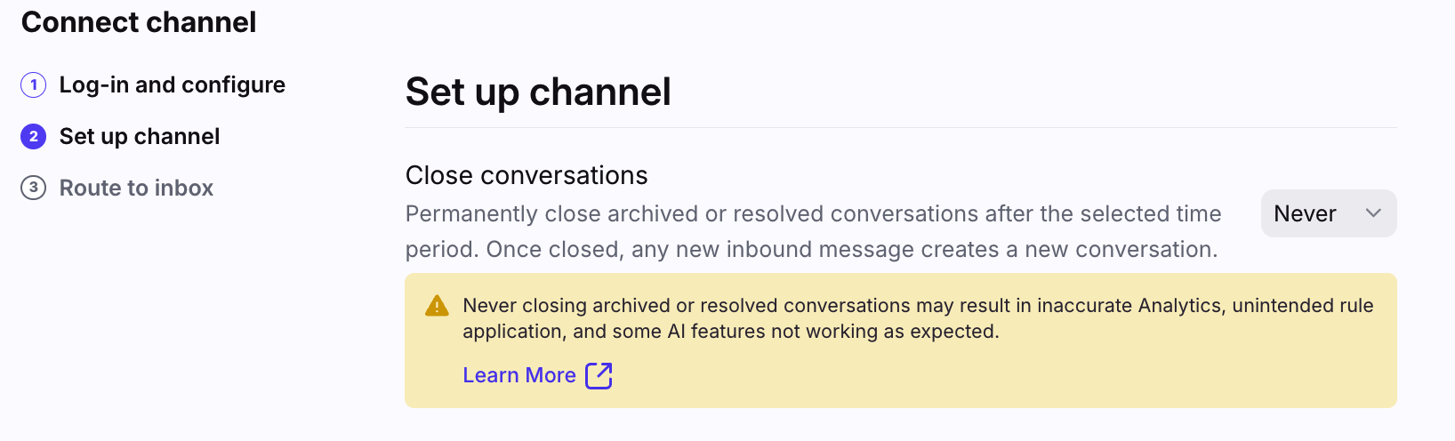Click the step 2 filled circle icon
Image resolution: width=1455 pixels, height=441 pixels.
(33, 137)
